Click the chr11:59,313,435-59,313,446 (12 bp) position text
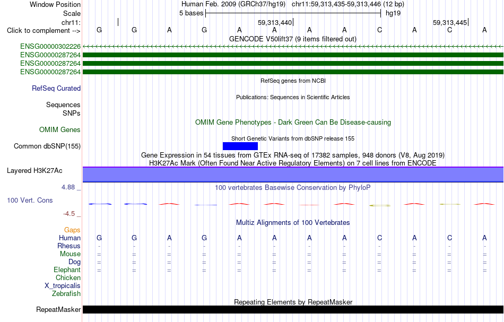This screenshot has height=322, width=504. point(348,4)
